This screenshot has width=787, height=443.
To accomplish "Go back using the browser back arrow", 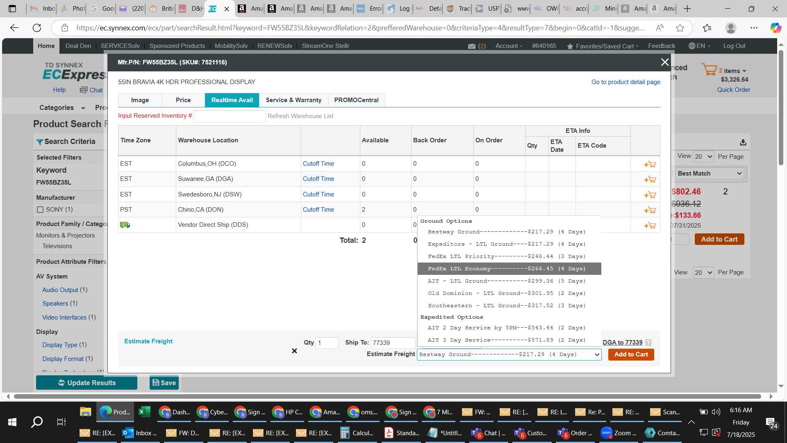I will (x=14, y=28).
